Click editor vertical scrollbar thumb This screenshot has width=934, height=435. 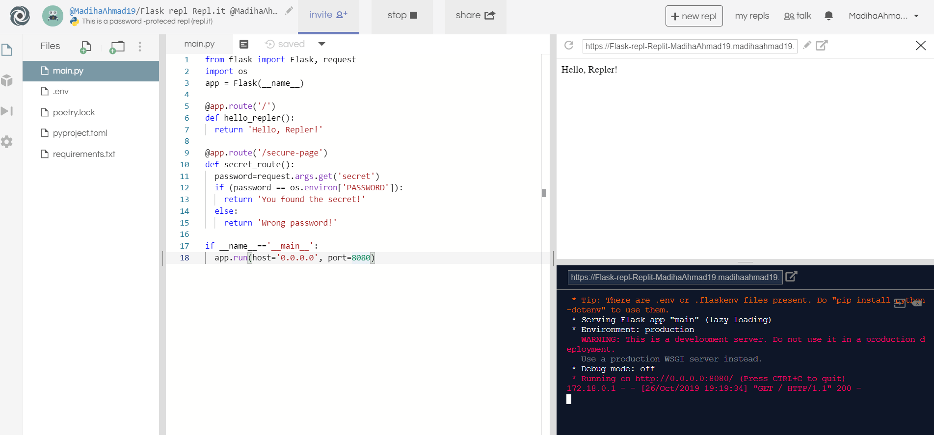click(544, 193)
